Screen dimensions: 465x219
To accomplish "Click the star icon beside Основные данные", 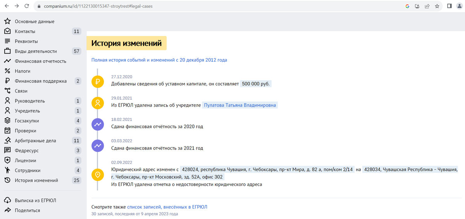I will (7, 21).
